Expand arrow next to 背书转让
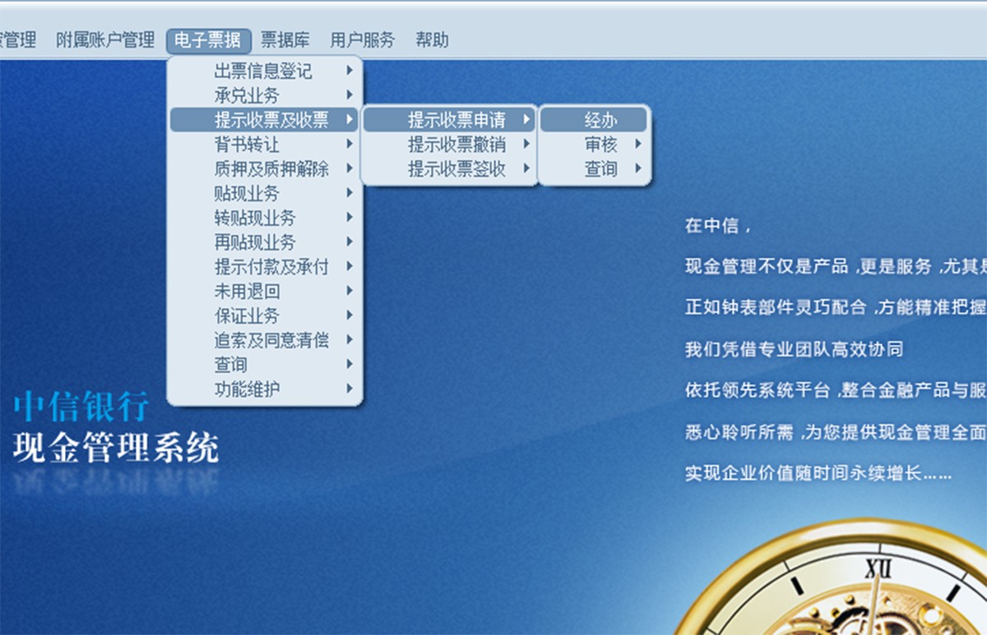The image size is (987, 635). 350,145
